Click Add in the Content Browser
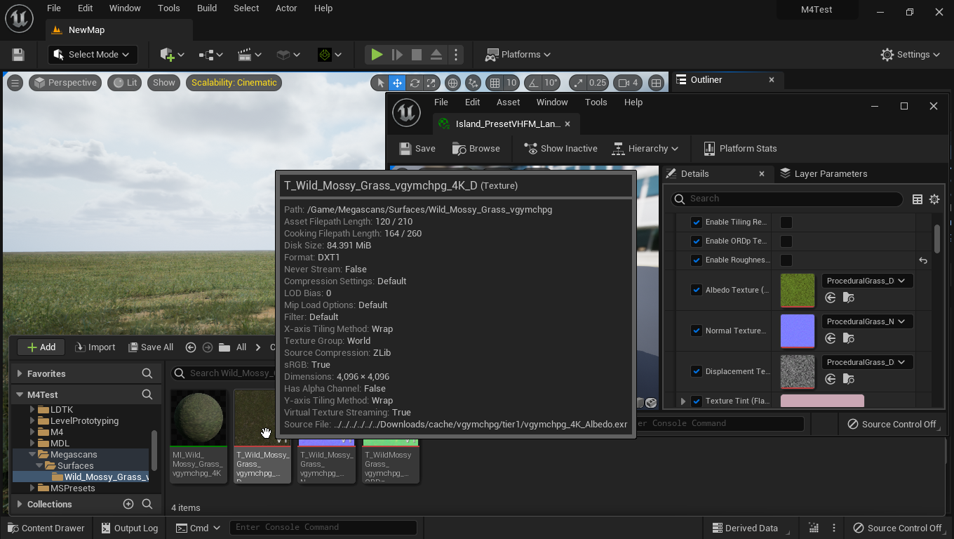The width and height of the screenshot is (954, 539). 41,347
